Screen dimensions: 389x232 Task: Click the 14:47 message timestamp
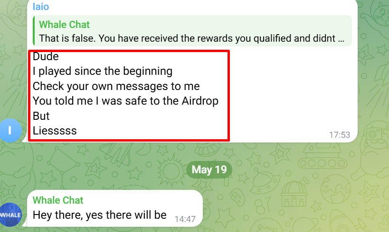point(185,219)
